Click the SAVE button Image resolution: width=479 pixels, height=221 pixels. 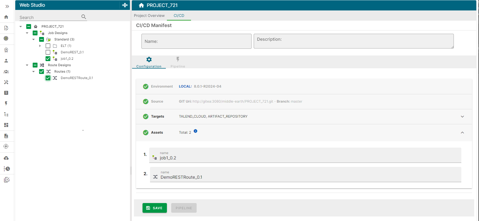pyautogui.click(x=155, y=208)
